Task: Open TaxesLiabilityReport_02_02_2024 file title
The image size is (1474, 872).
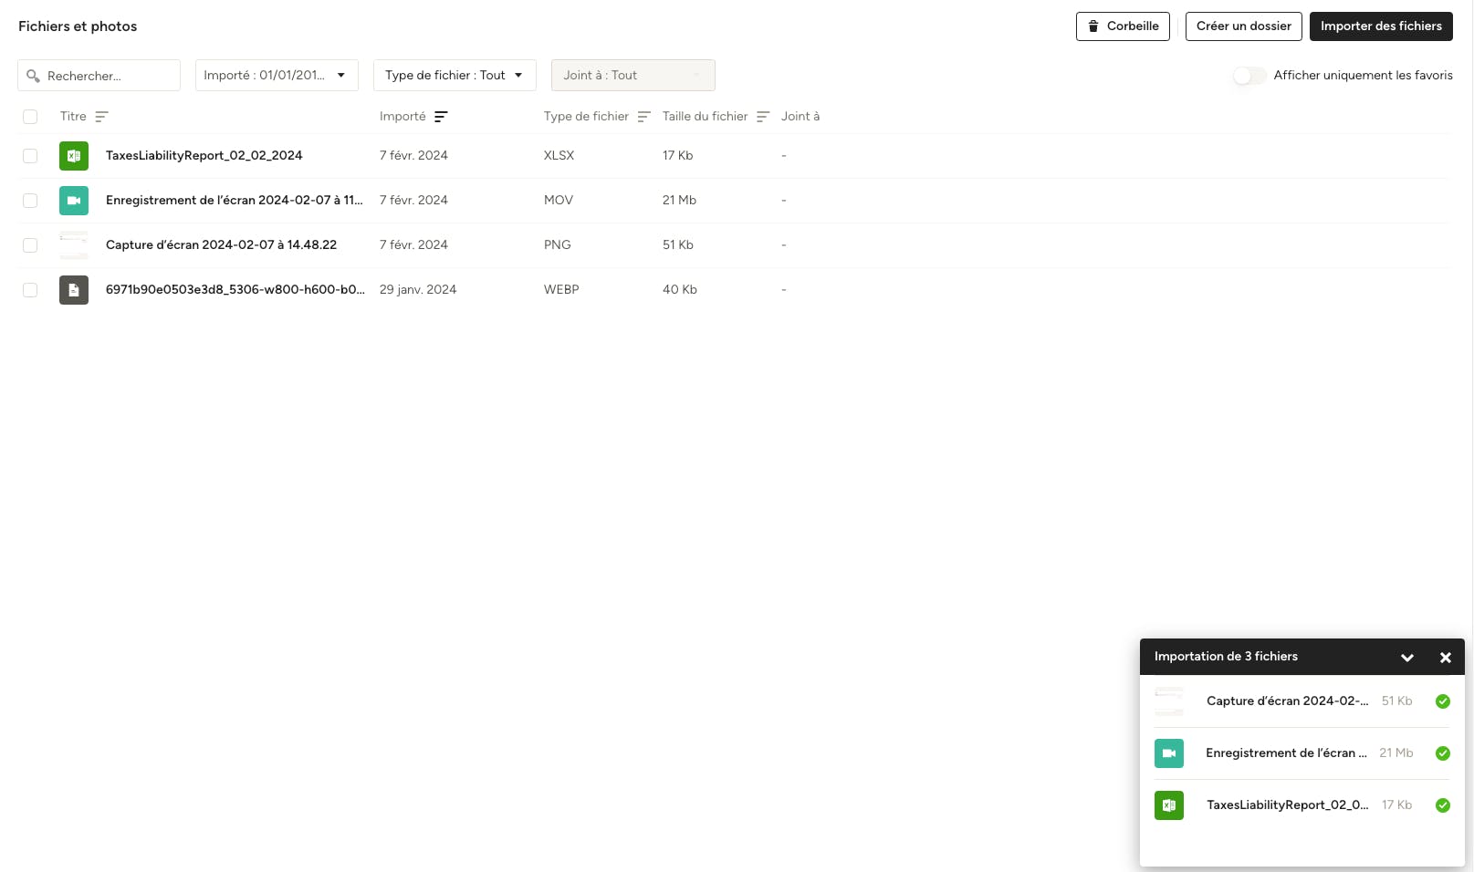Action: point(204,156)
